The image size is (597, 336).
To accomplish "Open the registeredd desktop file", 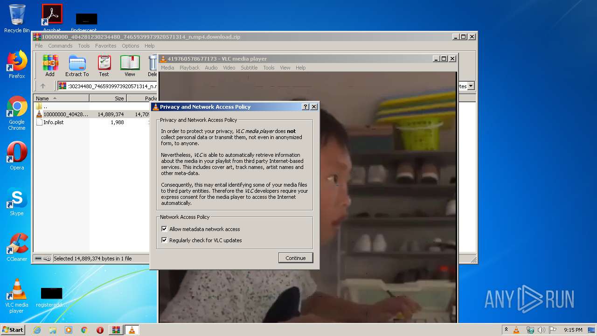I will (x=51, y=298).
